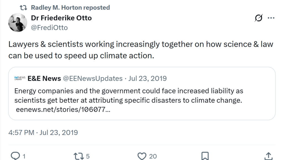Screen dimensions: 283x160
Task: Click the E&E News logo avatar
Action: click(x=20, y=78)
